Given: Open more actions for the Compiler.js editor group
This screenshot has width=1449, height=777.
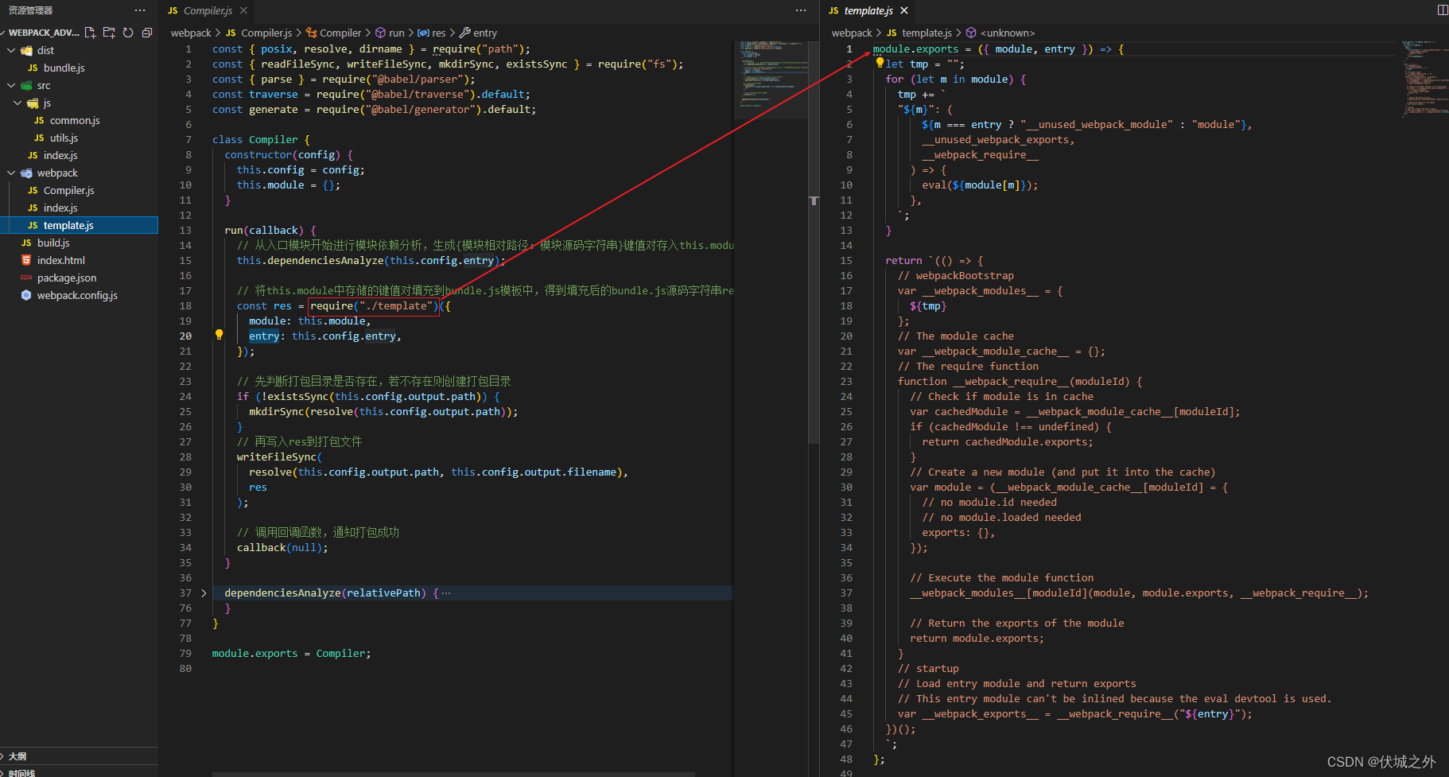Looking at the screenshot, I should (799, 10).
